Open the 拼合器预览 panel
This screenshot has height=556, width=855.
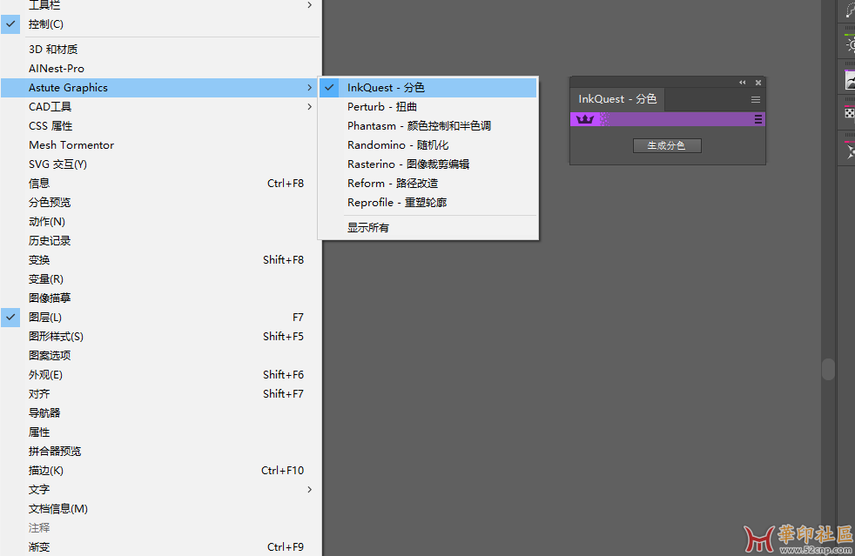160,452
